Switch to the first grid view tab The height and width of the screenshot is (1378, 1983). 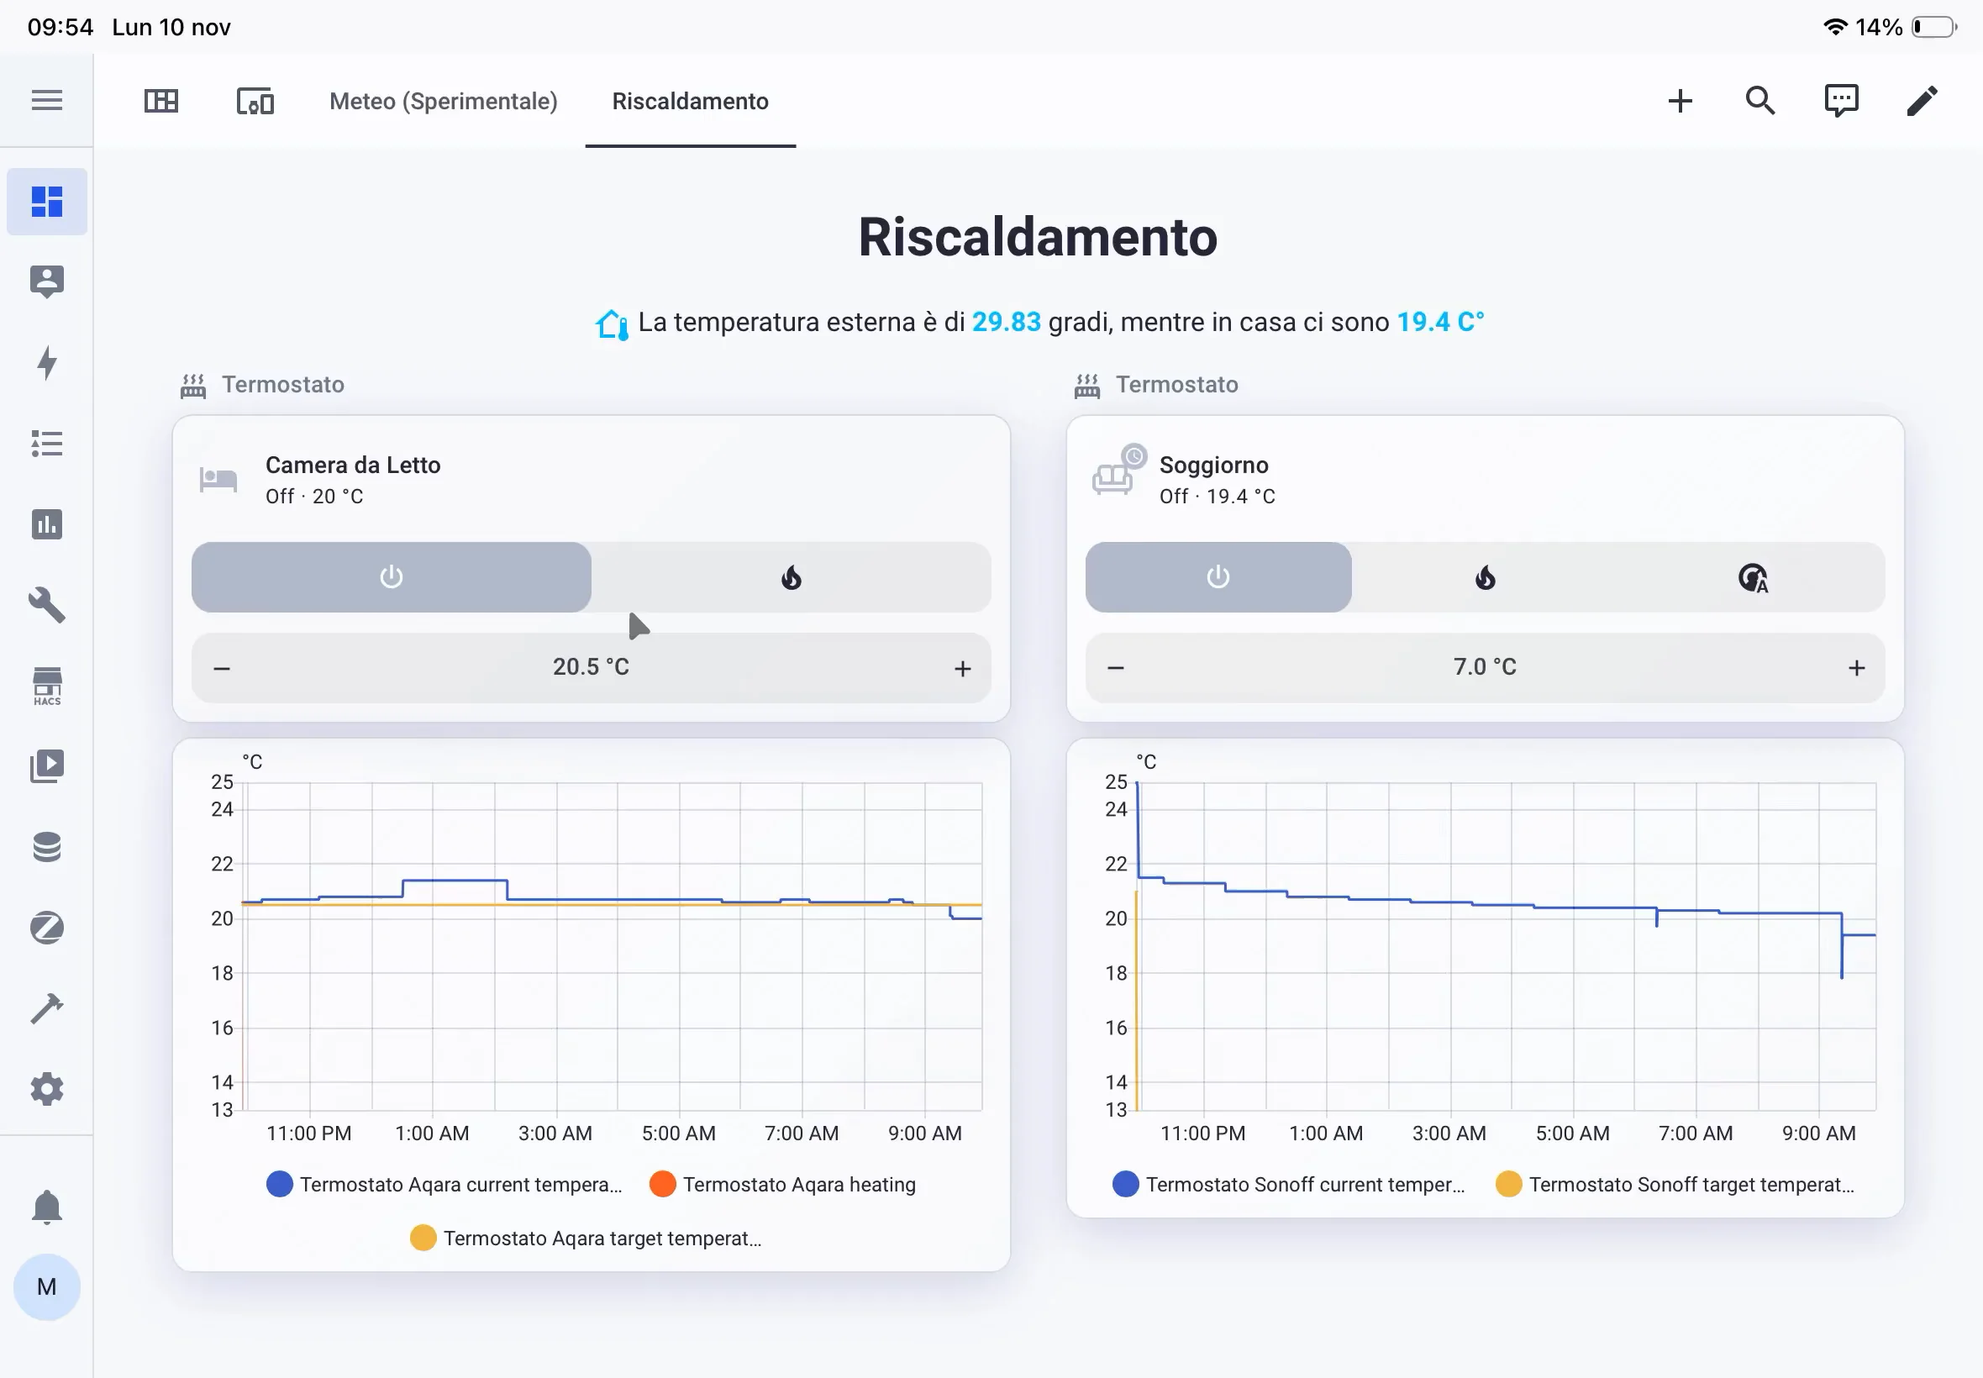click(160, 101)
